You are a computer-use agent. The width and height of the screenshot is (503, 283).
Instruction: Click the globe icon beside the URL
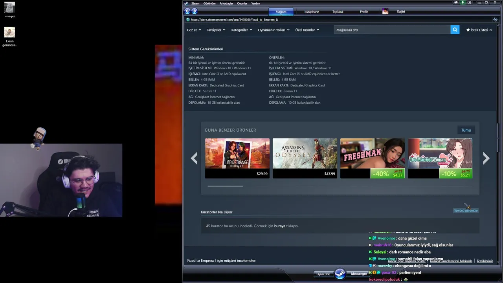click(x=188, y=20)
